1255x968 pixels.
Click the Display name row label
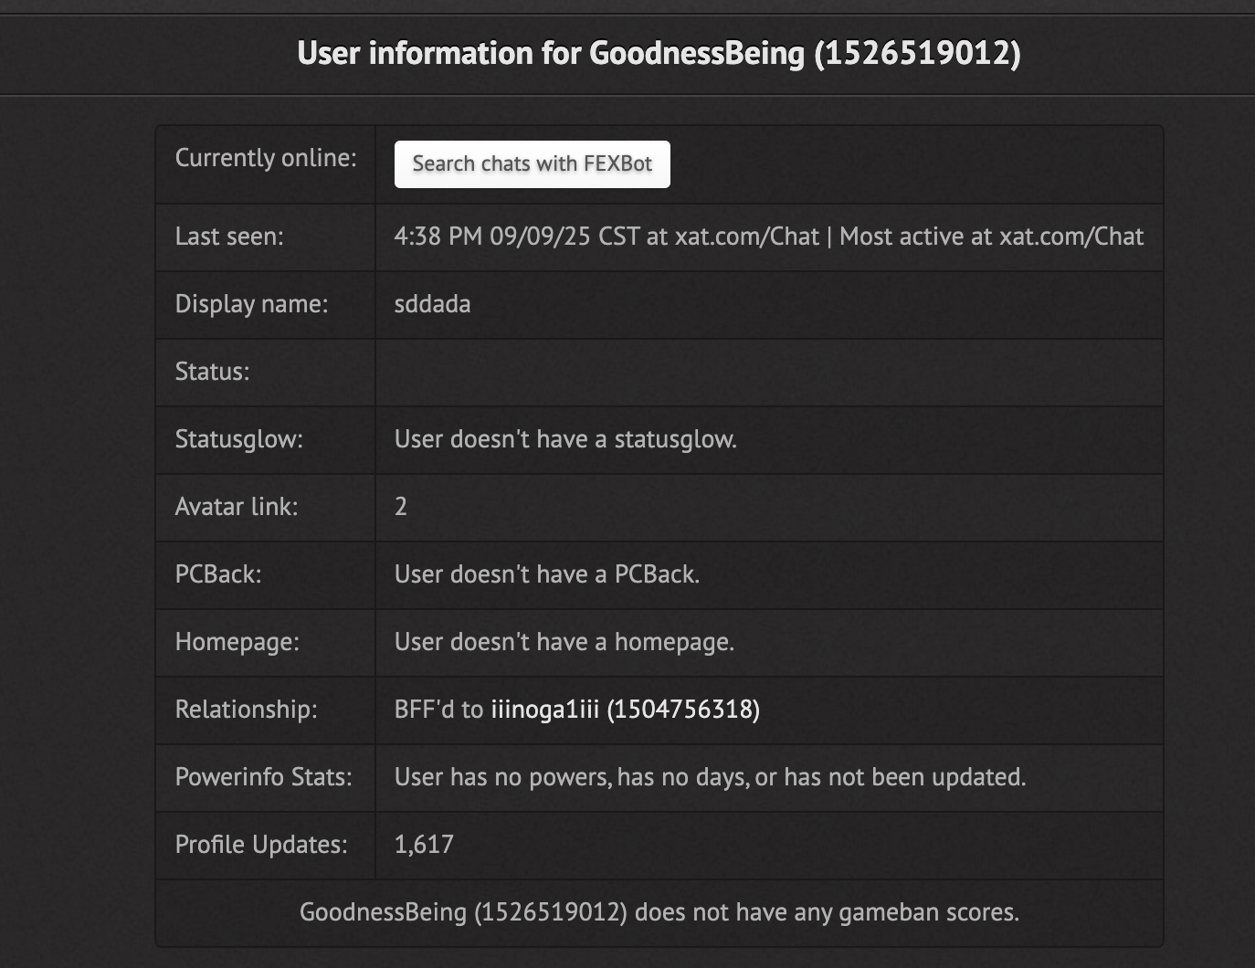[251, 304]
